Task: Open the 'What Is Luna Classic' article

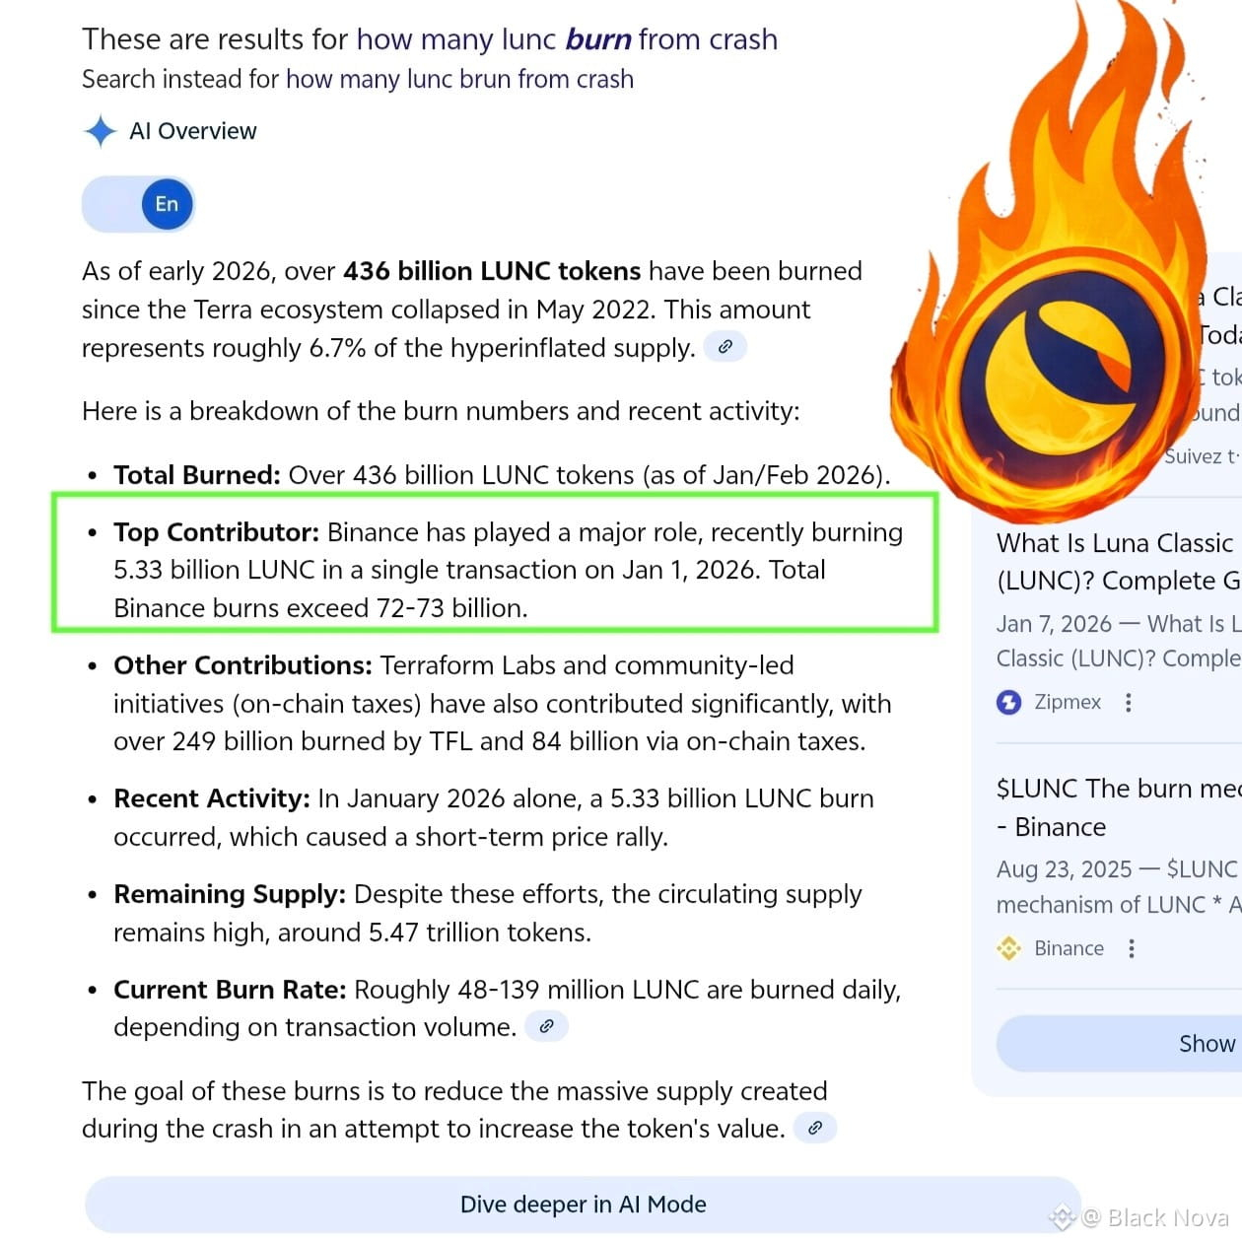Action: click(1119, 562)
